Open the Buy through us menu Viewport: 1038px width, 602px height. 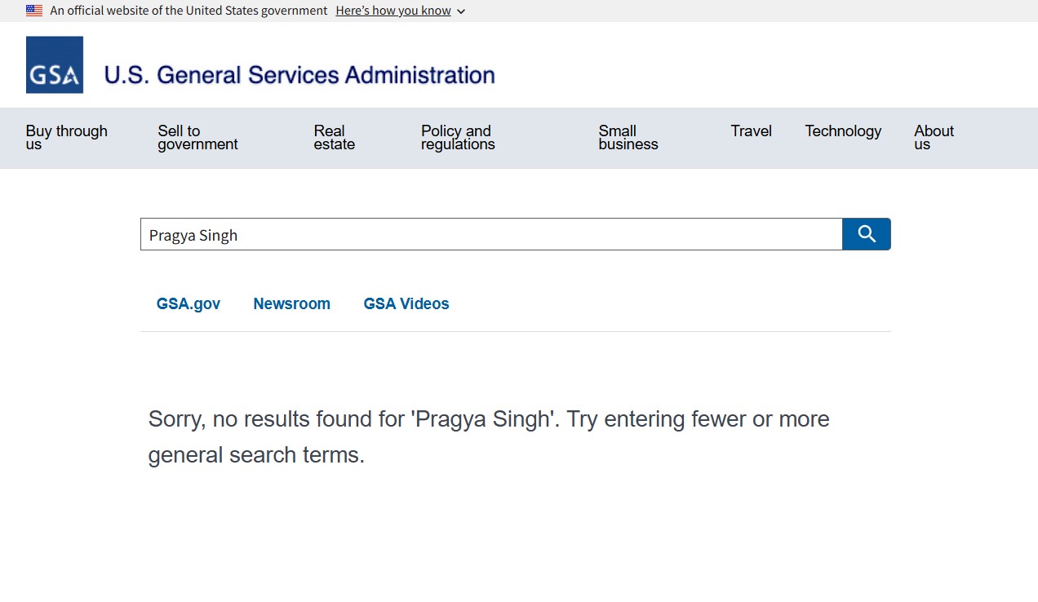[x=66, y=137]
